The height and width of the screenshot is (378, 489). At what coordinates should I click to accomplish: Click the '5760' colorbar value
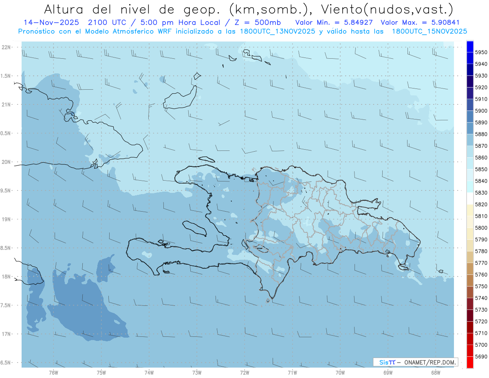(481, 274)
